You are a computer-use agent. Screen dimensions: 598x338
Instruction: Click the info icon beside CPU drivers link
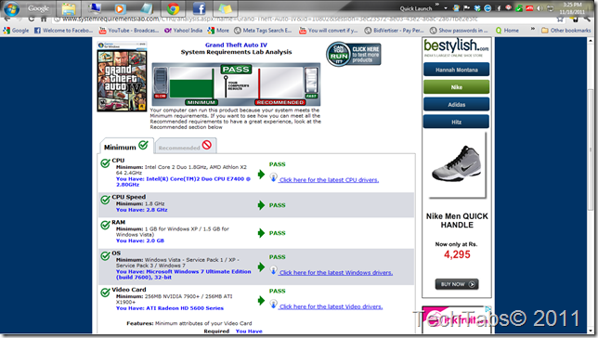point(273,177)
